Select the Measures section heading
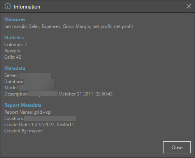This screenshot has width=195, height=158. [x=15, y=19]
